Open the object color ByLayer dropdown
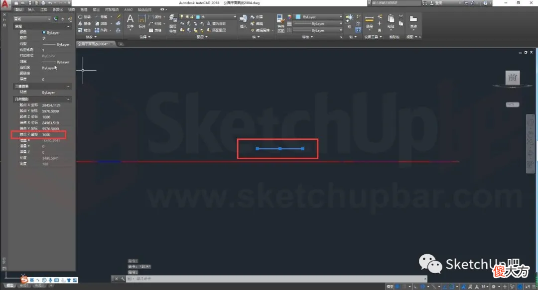 point(318,17)
